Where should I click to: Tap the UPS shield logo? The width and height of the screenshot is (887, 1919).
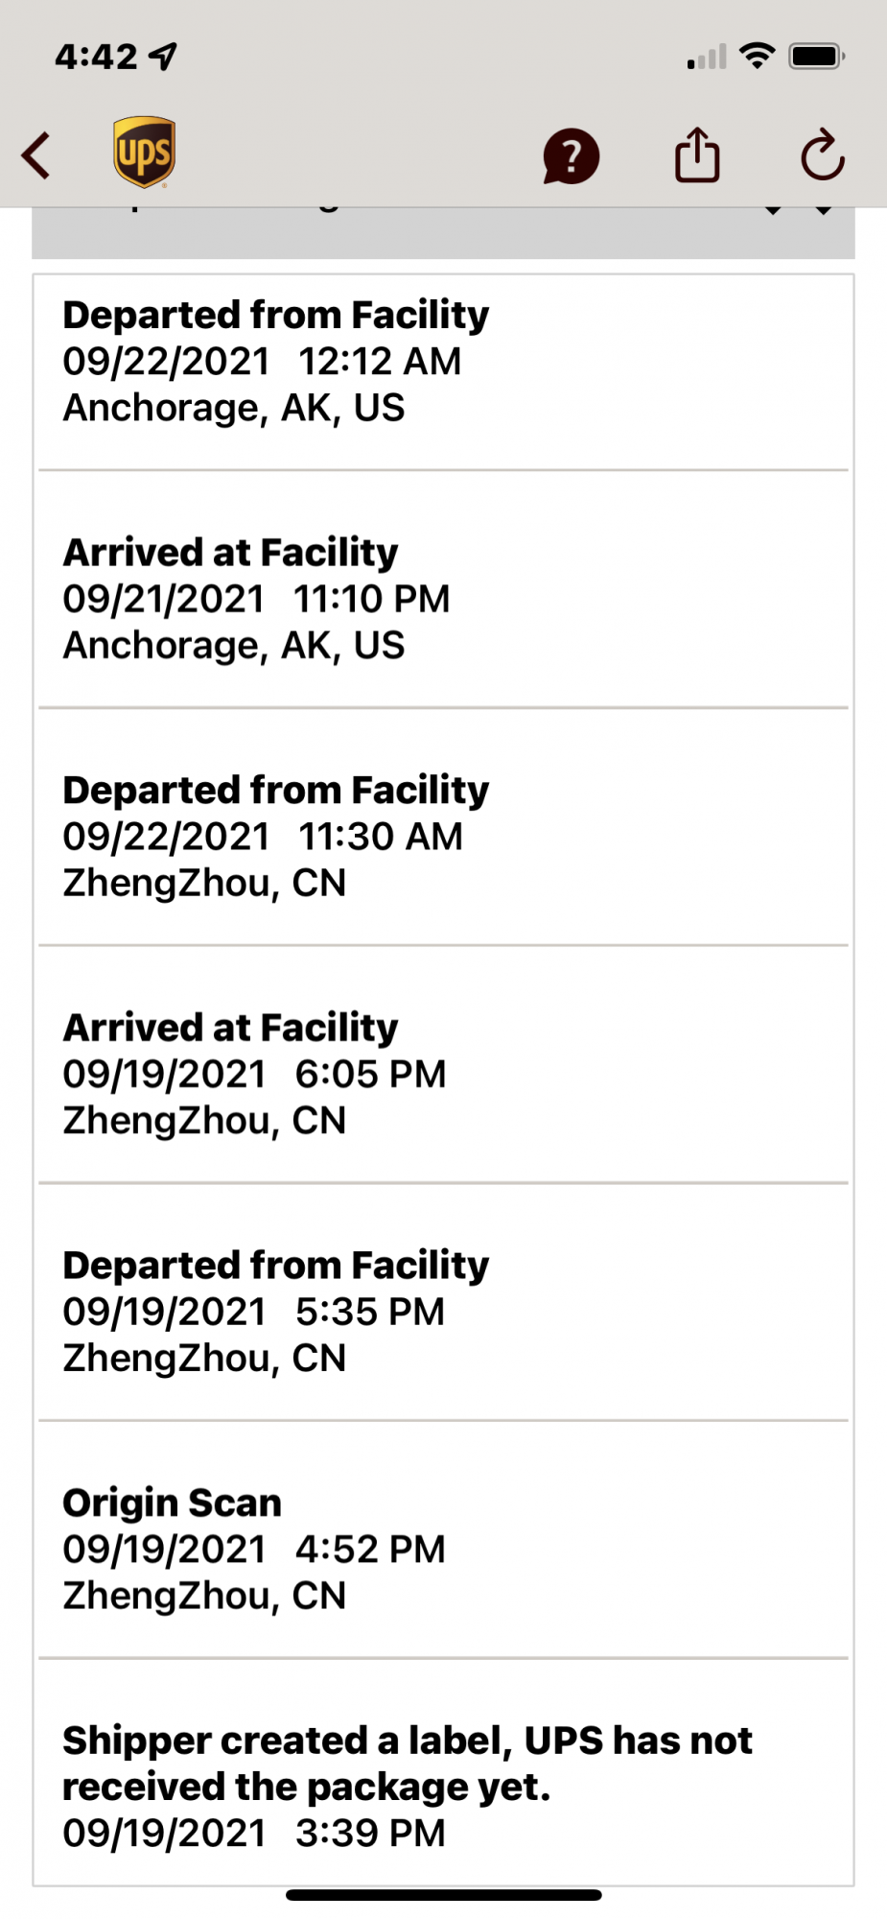(144, 153)
